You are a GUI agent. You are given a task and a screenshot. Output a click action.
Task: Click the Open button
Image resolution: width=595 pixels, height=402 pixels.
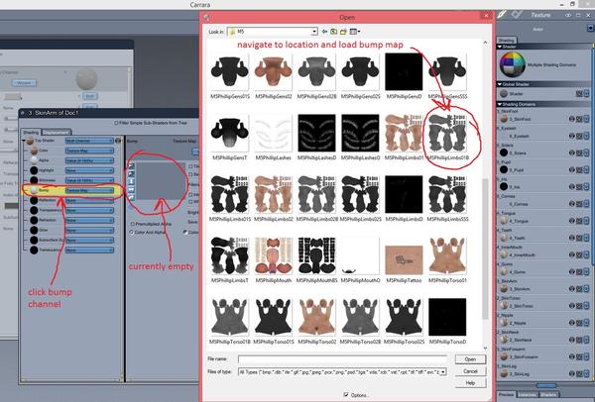[x=470, y=359]
